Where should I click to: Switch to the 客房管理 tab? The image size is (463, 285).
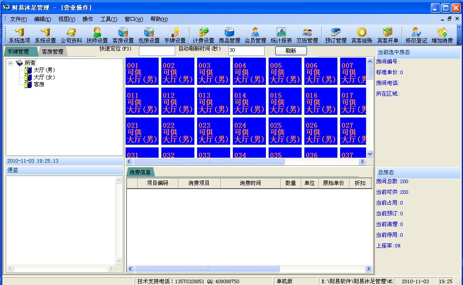(53, 52)
